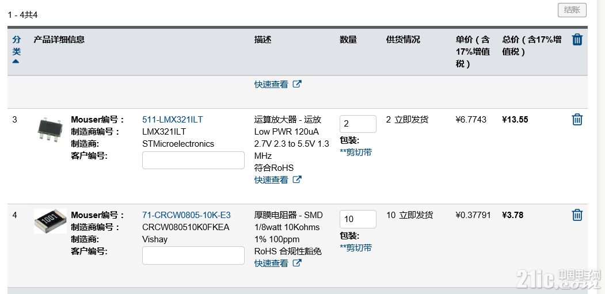605x294 pixels.
Task: Open Mouser part 71-CRCW0805-10K-E3 link
Action: pos(187,215)
